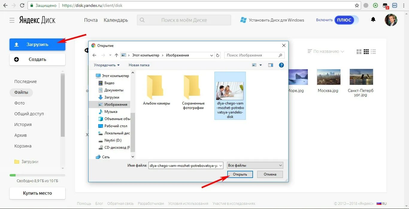Open Общий доступ section
The width and height of the screenshot is (409, 209).
pyautogui.click(x=29, y=114)
